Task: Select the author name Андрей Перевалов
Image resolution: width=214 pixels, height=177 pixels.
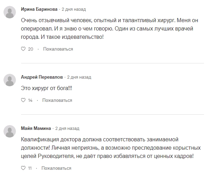Action: point(42,77)
